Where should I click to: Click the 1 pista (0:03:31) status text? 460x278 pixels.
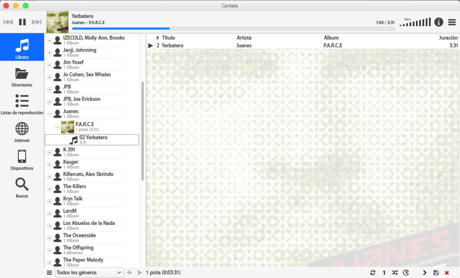163,273
